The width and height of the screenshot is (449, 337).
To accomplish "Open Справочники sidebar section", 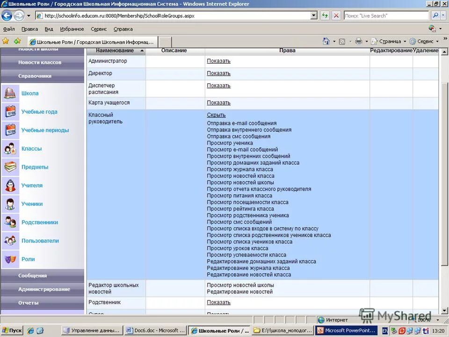I will click(43, 76).
